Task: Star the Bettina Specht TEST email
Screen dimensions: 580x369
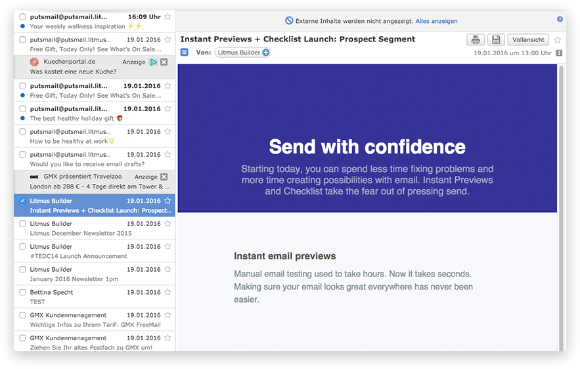Action: (x=167, y=292)
